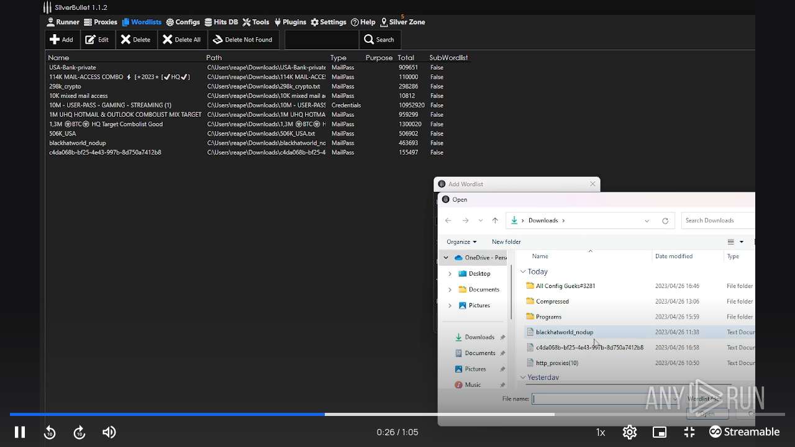The image size is (795, 447).
Task: Collapse the Yesterday file group
Action: [x=523, y=377]
